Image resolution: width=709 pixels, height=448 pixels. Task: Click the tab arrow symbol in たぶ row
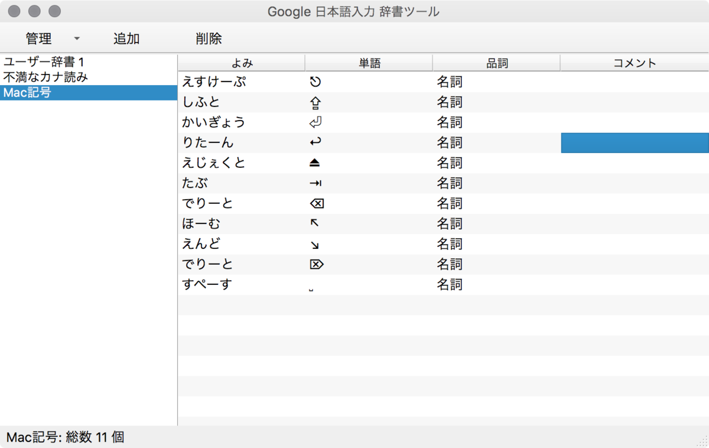coord(315,184)
